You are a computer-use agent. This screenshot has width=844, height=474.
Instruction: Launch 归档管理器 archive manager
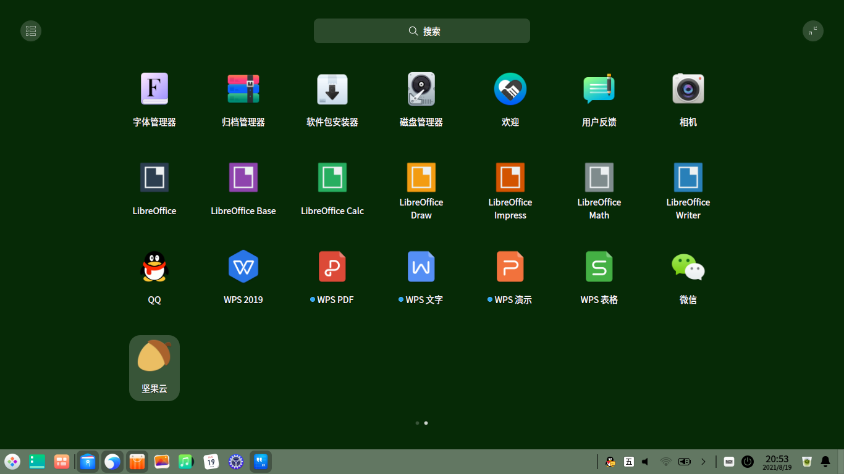(x=243, y=89)
